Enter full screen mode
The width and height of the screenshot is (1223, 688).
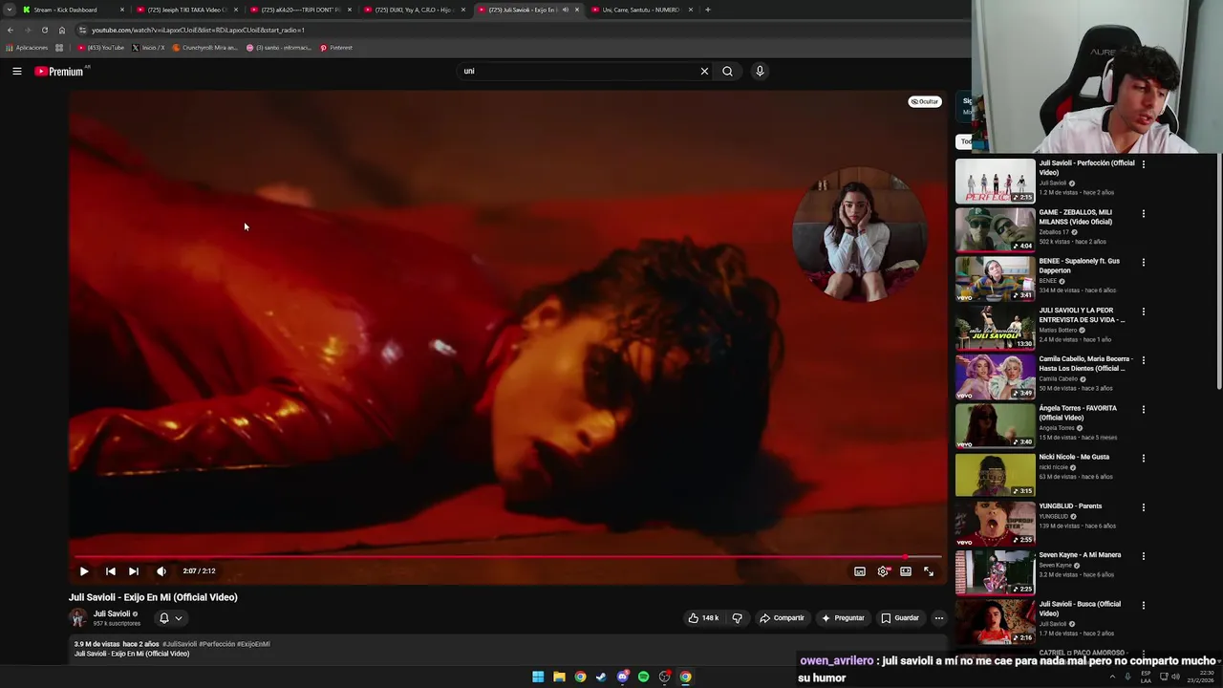pos(929,571)
